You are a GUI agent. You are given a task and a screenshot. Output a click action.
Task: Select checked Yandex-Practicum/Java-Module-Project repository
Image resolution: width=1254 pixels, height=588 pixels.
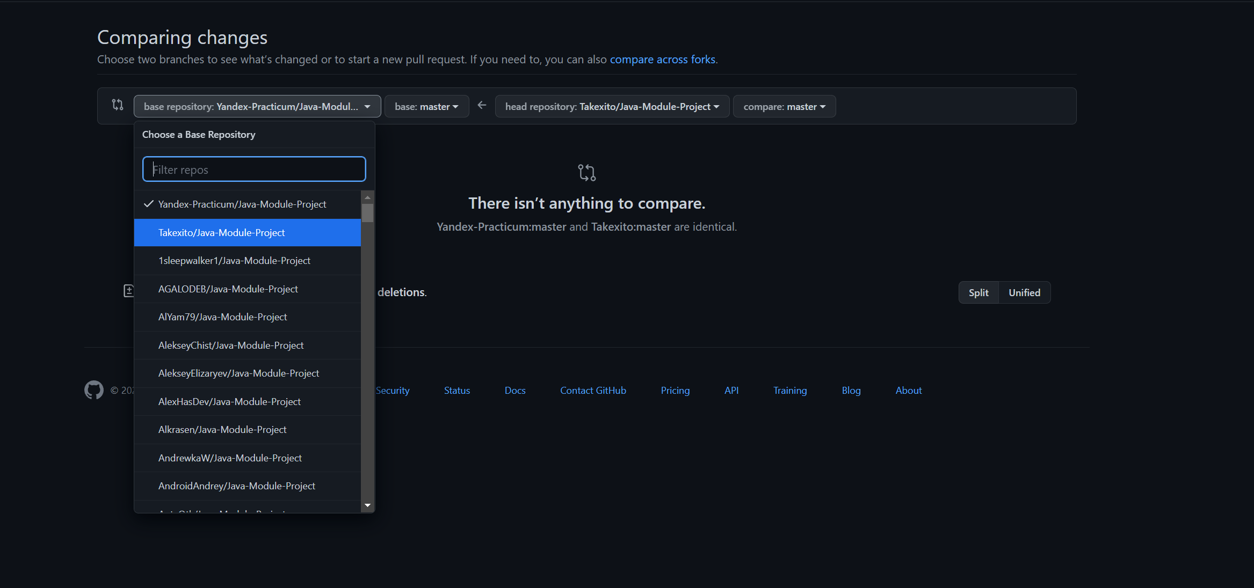pos(242,204)
